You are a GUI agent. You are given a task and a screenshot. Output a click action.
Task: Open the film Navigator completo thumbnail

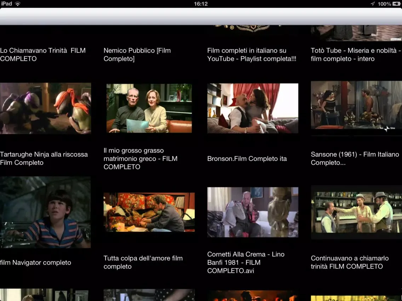45,212
